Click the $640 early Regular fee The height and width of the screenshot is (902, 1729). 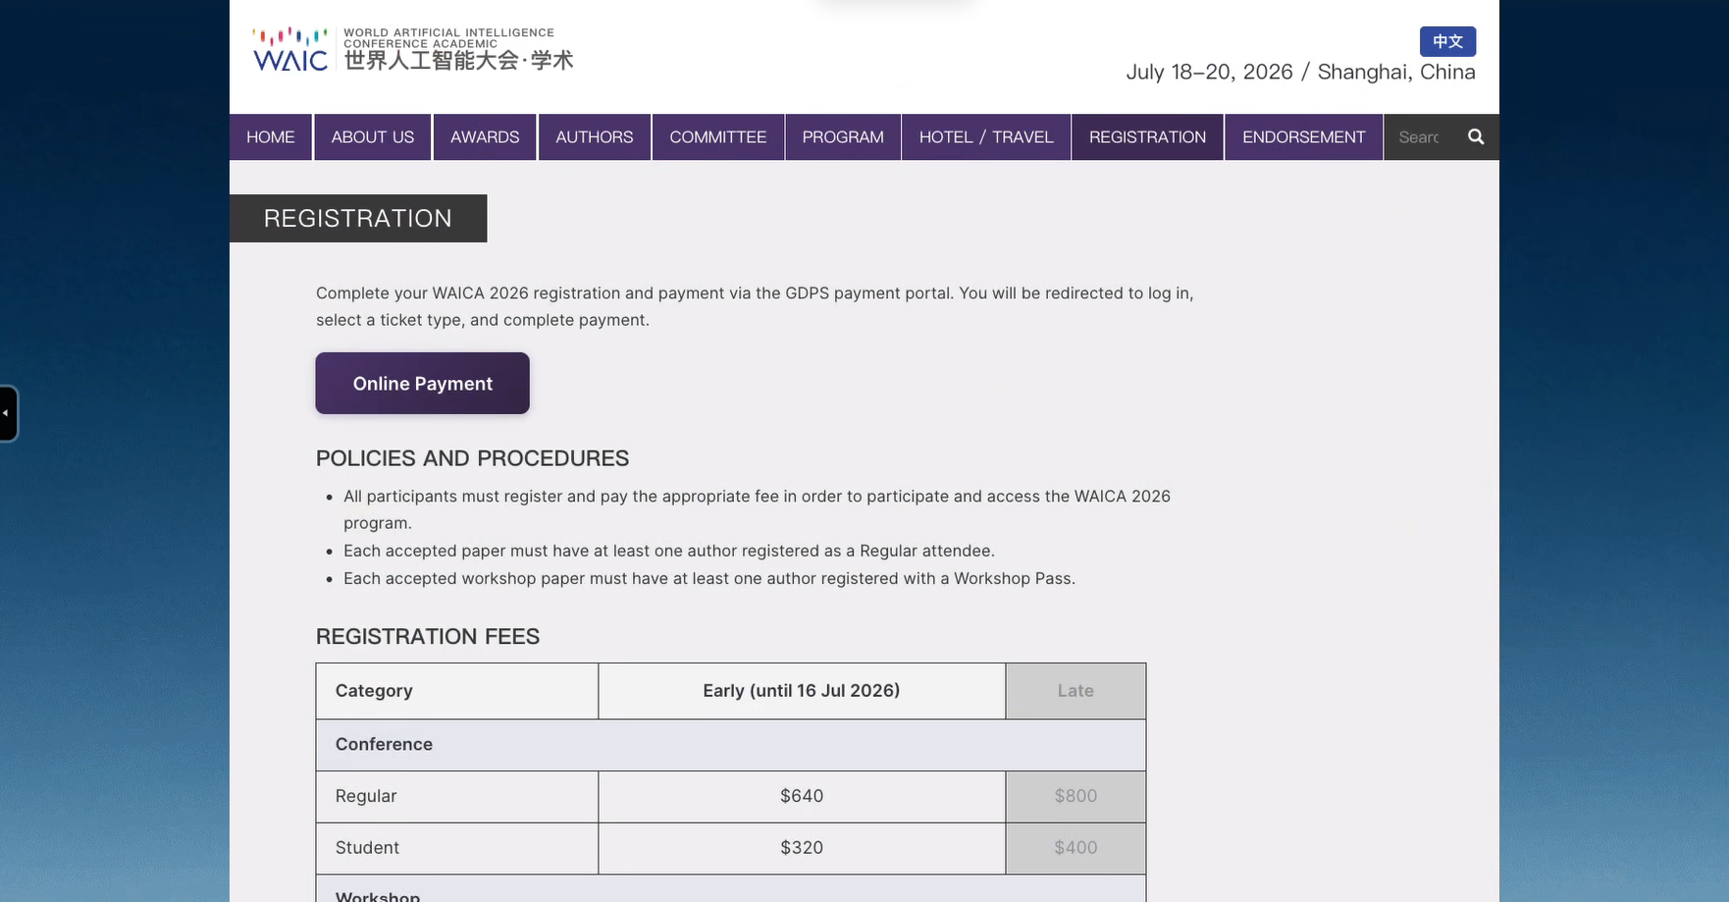point(802,796)
